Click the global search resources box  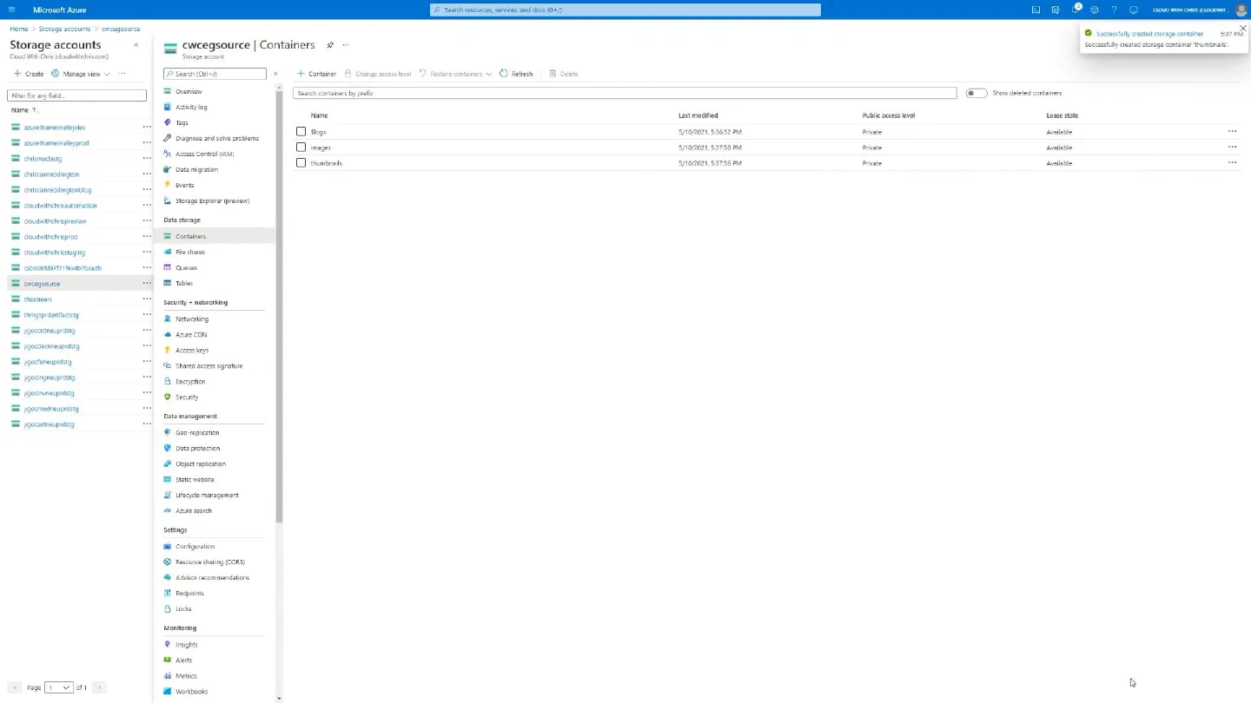pos(625,10)
